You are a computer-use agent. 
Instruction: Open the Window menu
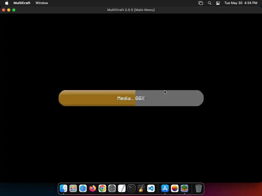[x=42, y=3]
